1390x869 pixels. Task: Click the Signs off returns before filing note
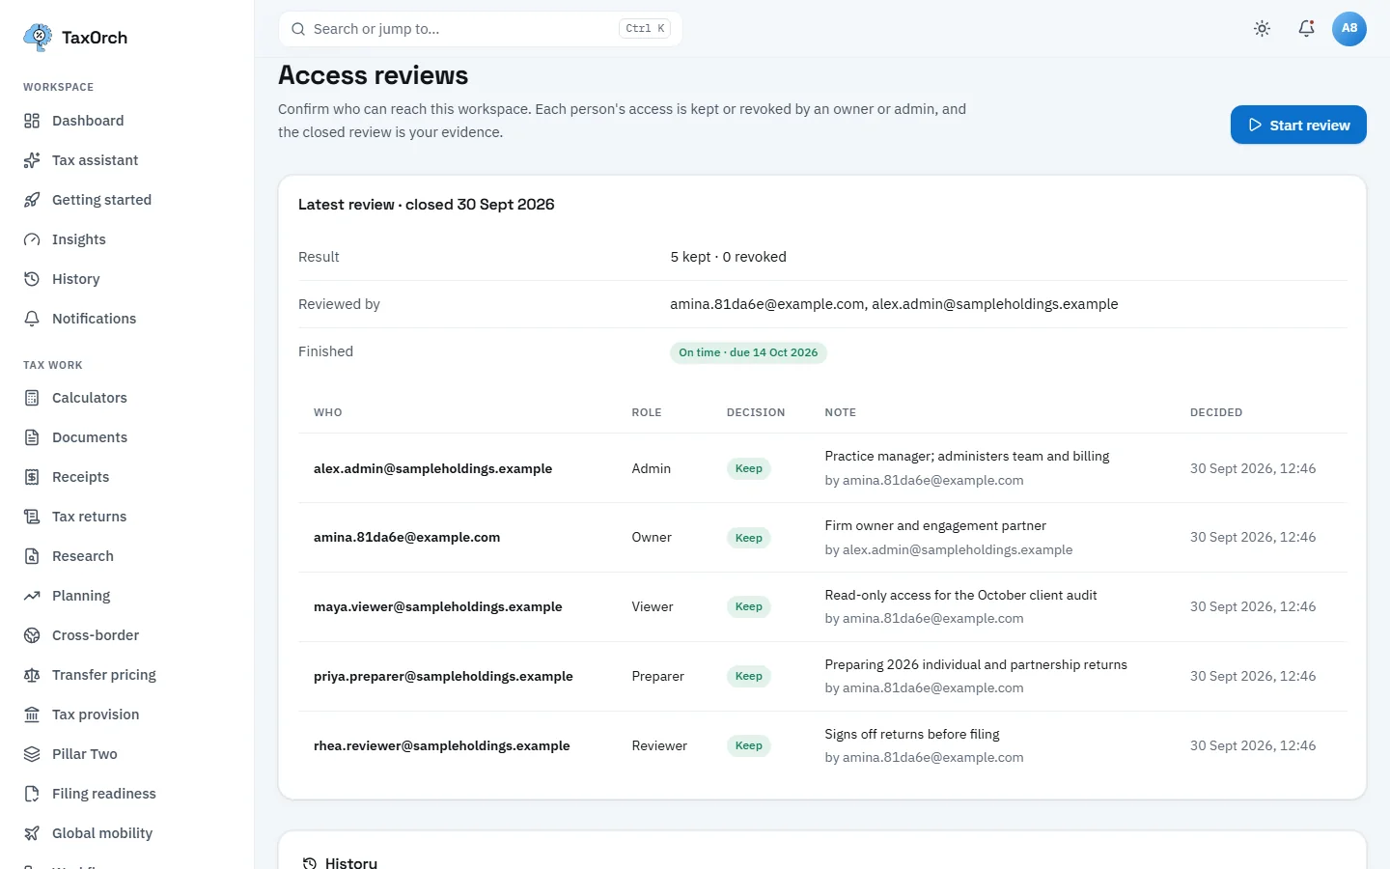coord(912,735)
